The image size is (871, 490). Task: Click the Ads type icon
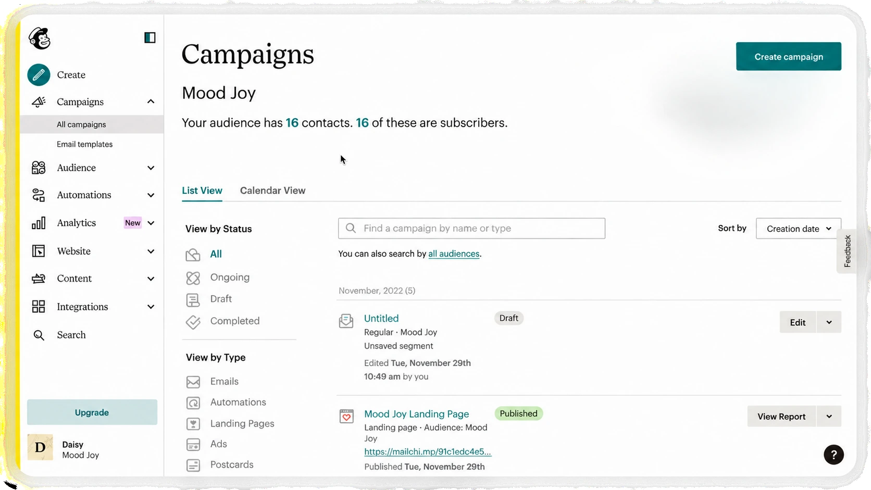193,445
